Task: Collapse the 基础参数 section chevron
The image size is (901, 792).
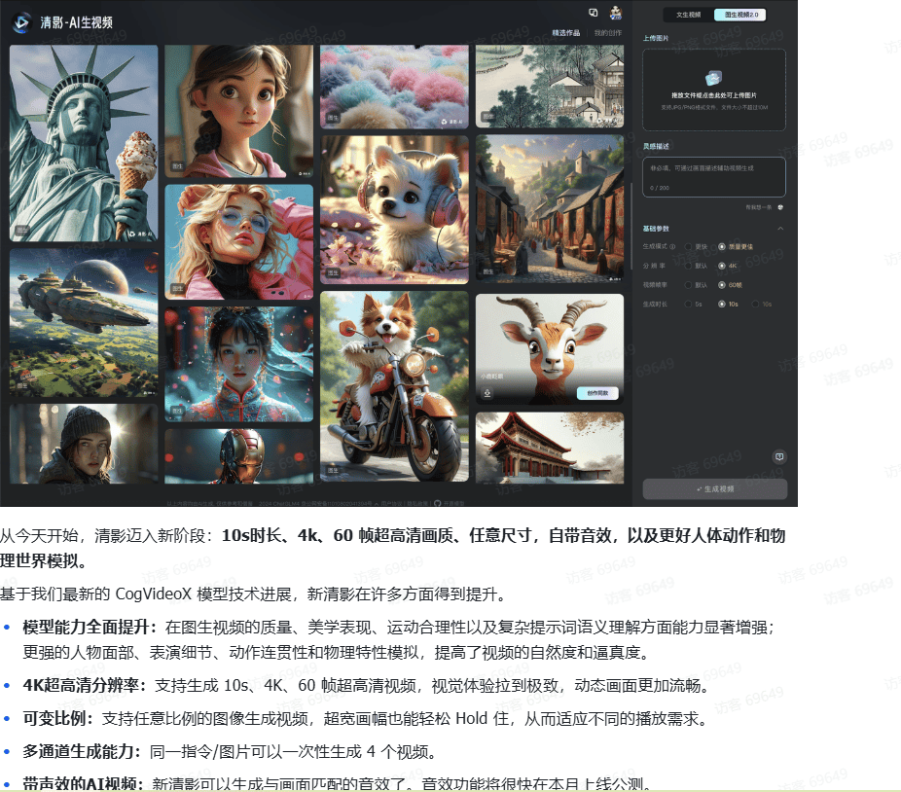Action: 780,229
